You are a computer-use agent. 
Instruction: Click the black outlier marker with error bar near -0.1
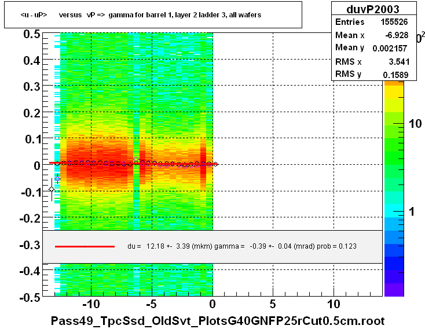click(52, 189)
